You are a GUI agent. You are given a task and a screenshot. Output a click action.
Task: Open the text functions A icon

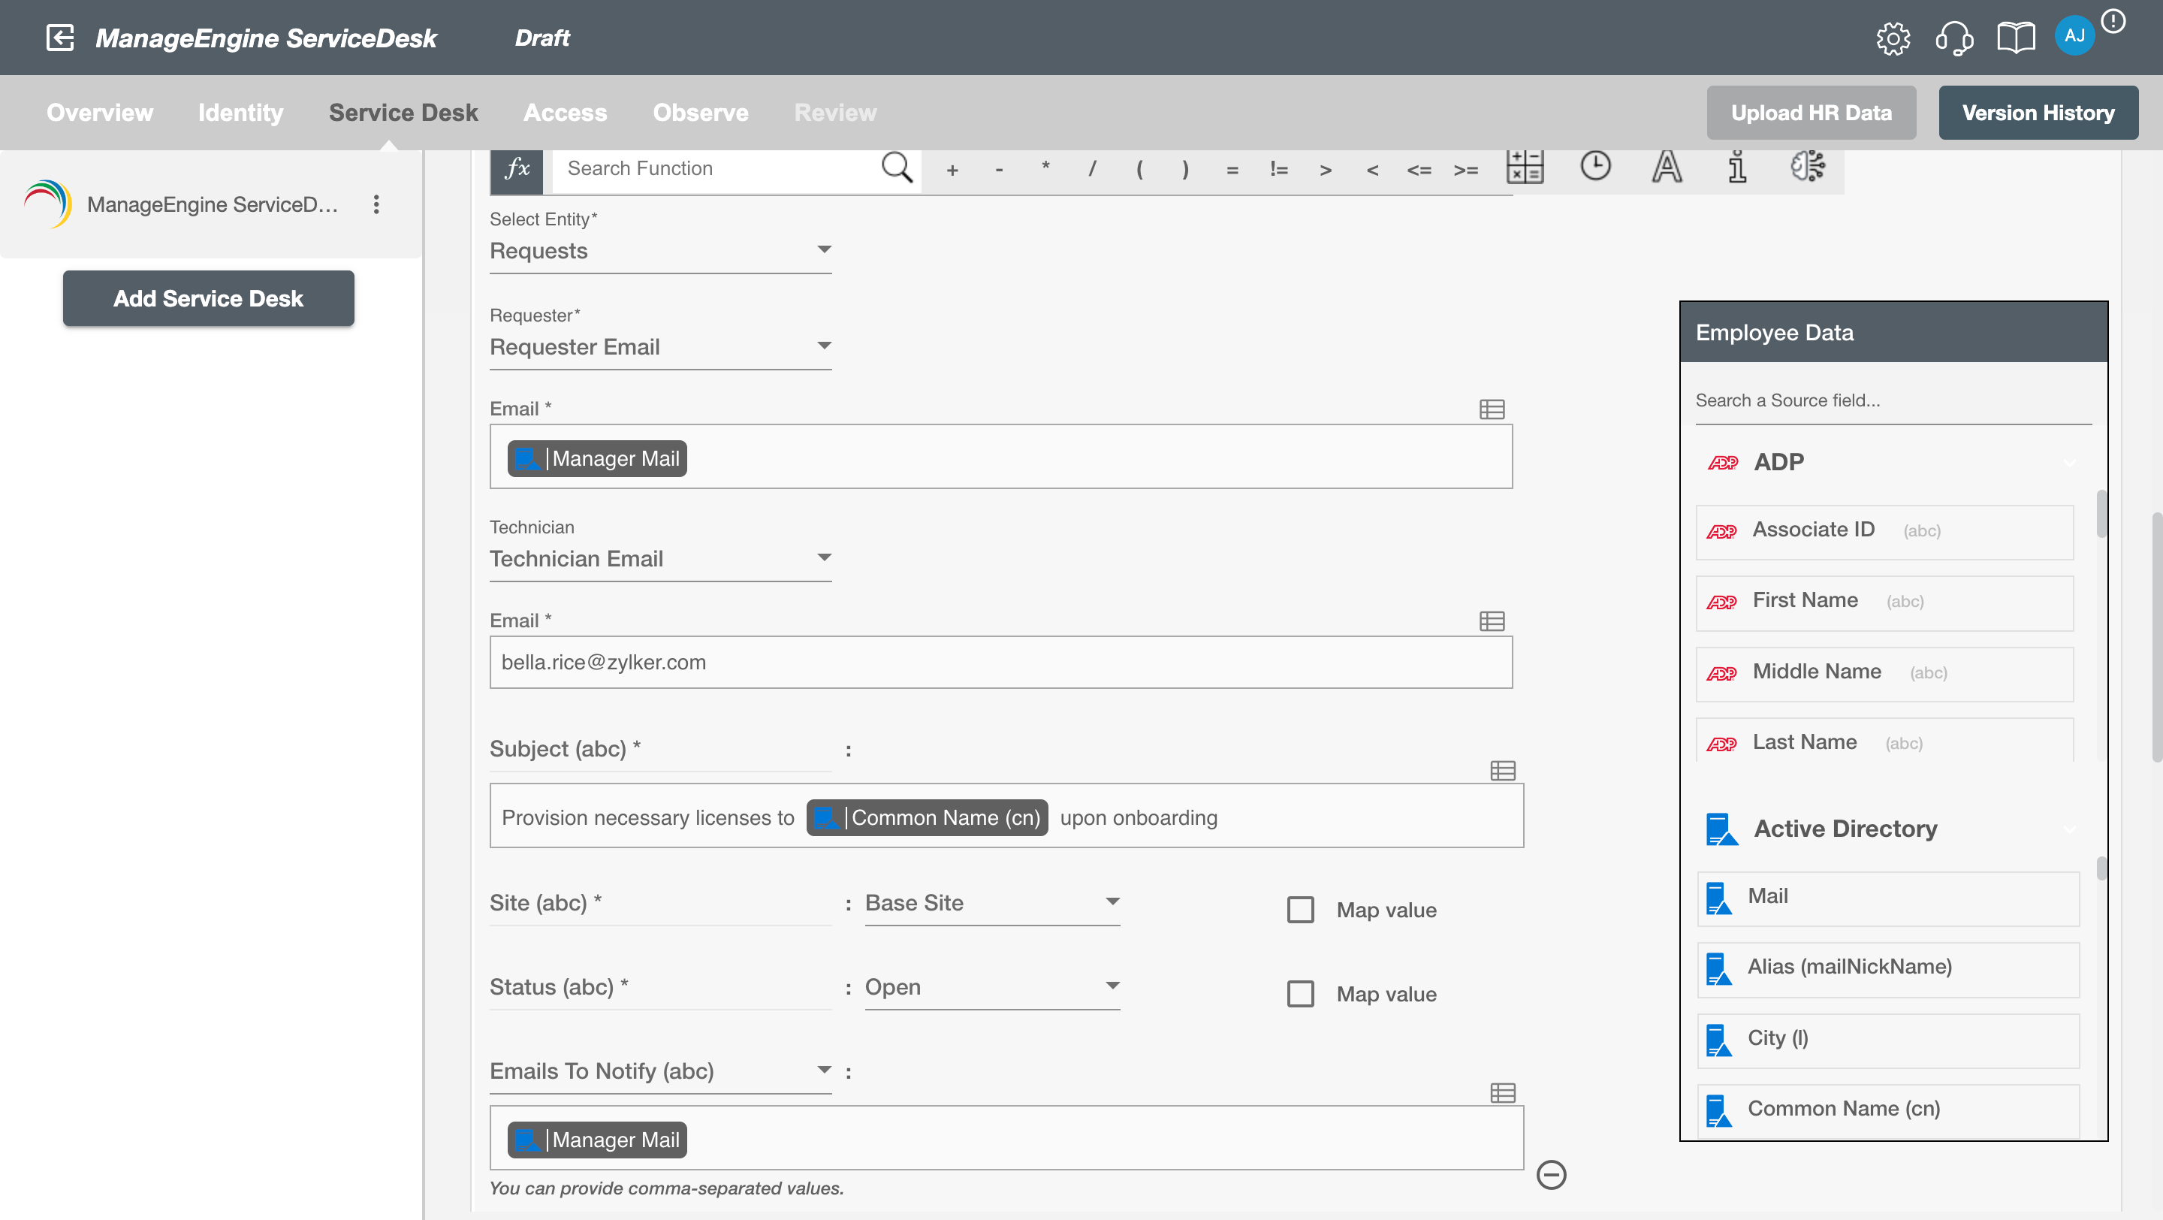pyautogui.click(x=1667, y=166)
